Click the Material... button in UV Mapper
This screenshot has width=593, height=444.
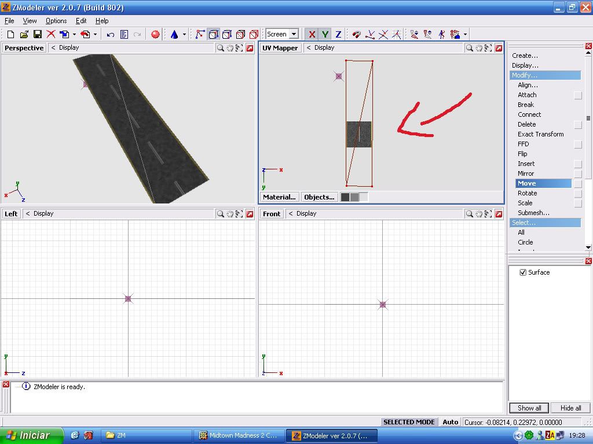279,197
